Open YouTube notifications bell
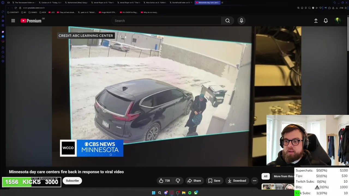The image size is (349, 196). tap(326, 21)
